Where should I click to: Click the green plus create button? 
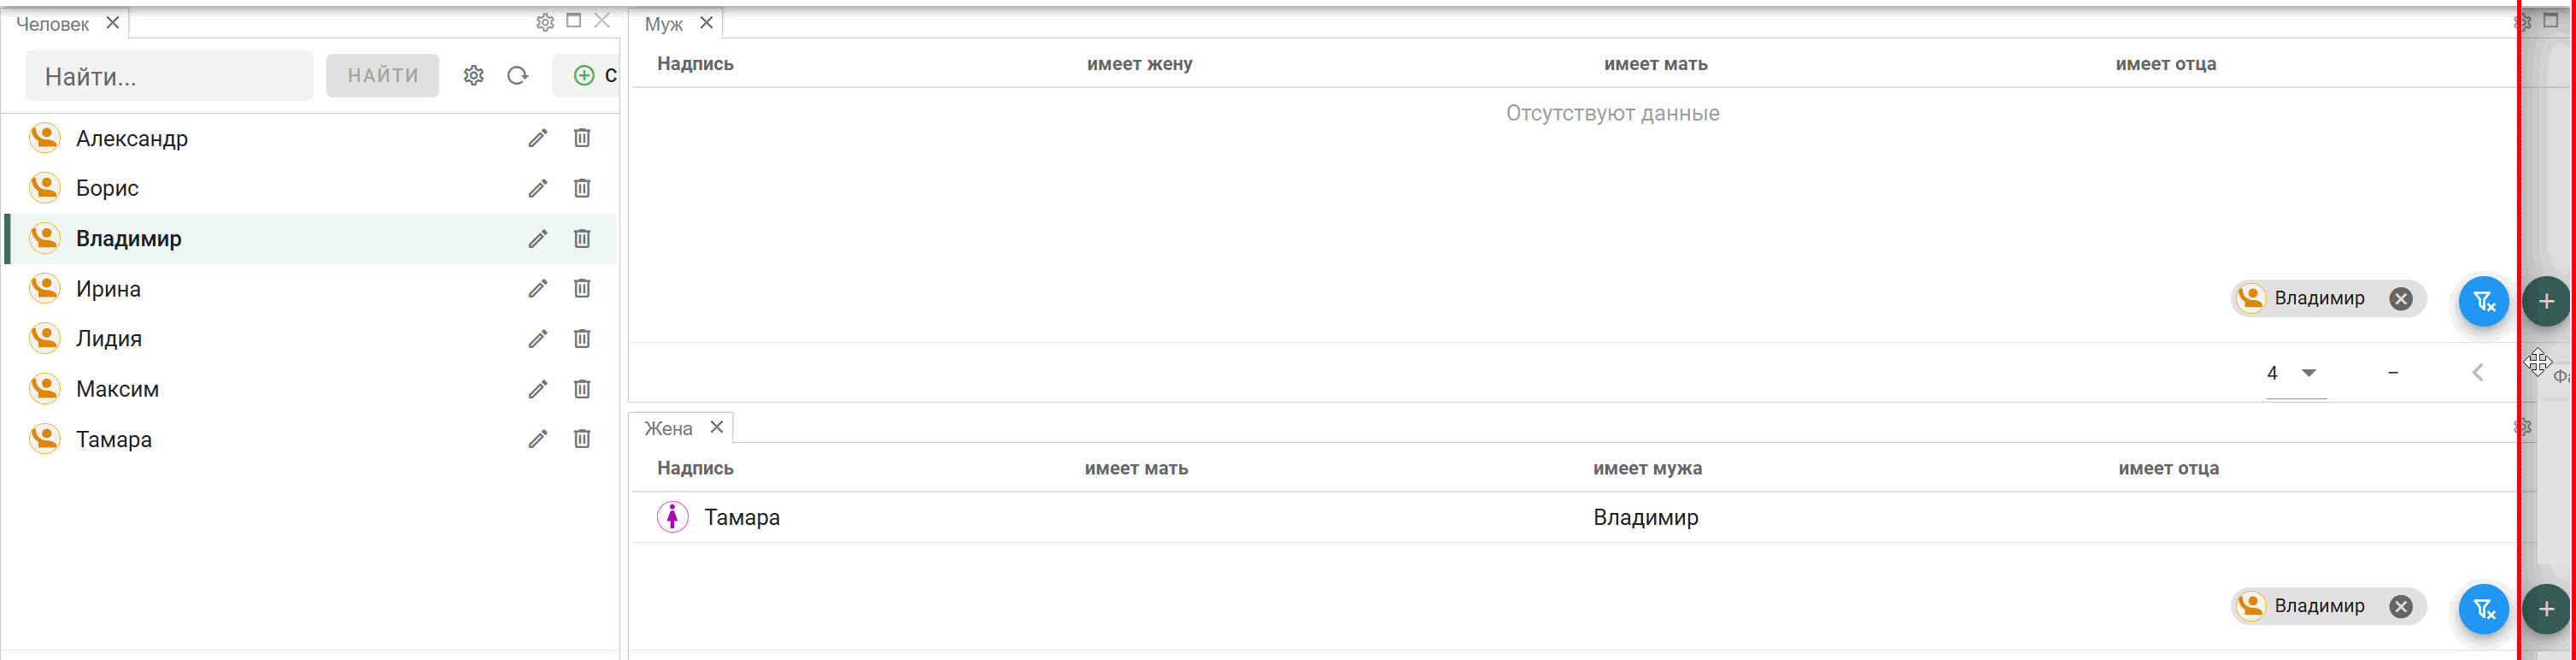[x=586, y=75]
